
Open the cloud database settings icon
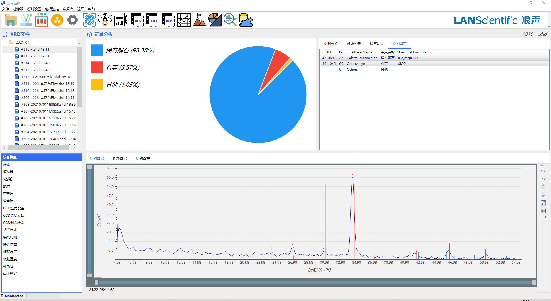(x=246, y=20)
